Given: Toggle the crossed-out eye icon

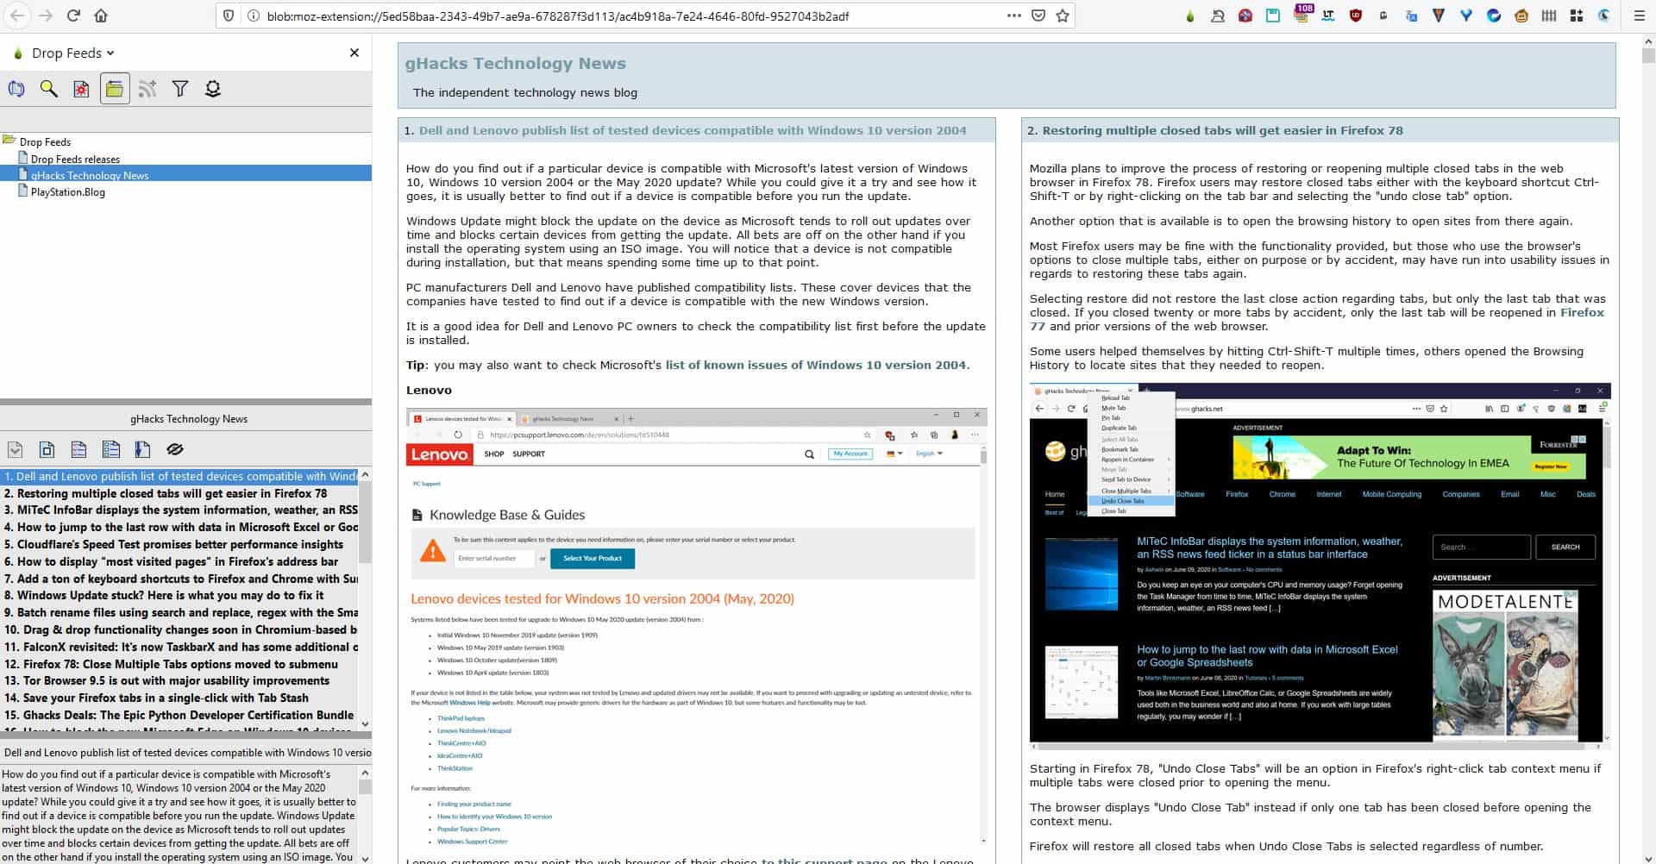Looking at the screenshot, I should [175, 449].
